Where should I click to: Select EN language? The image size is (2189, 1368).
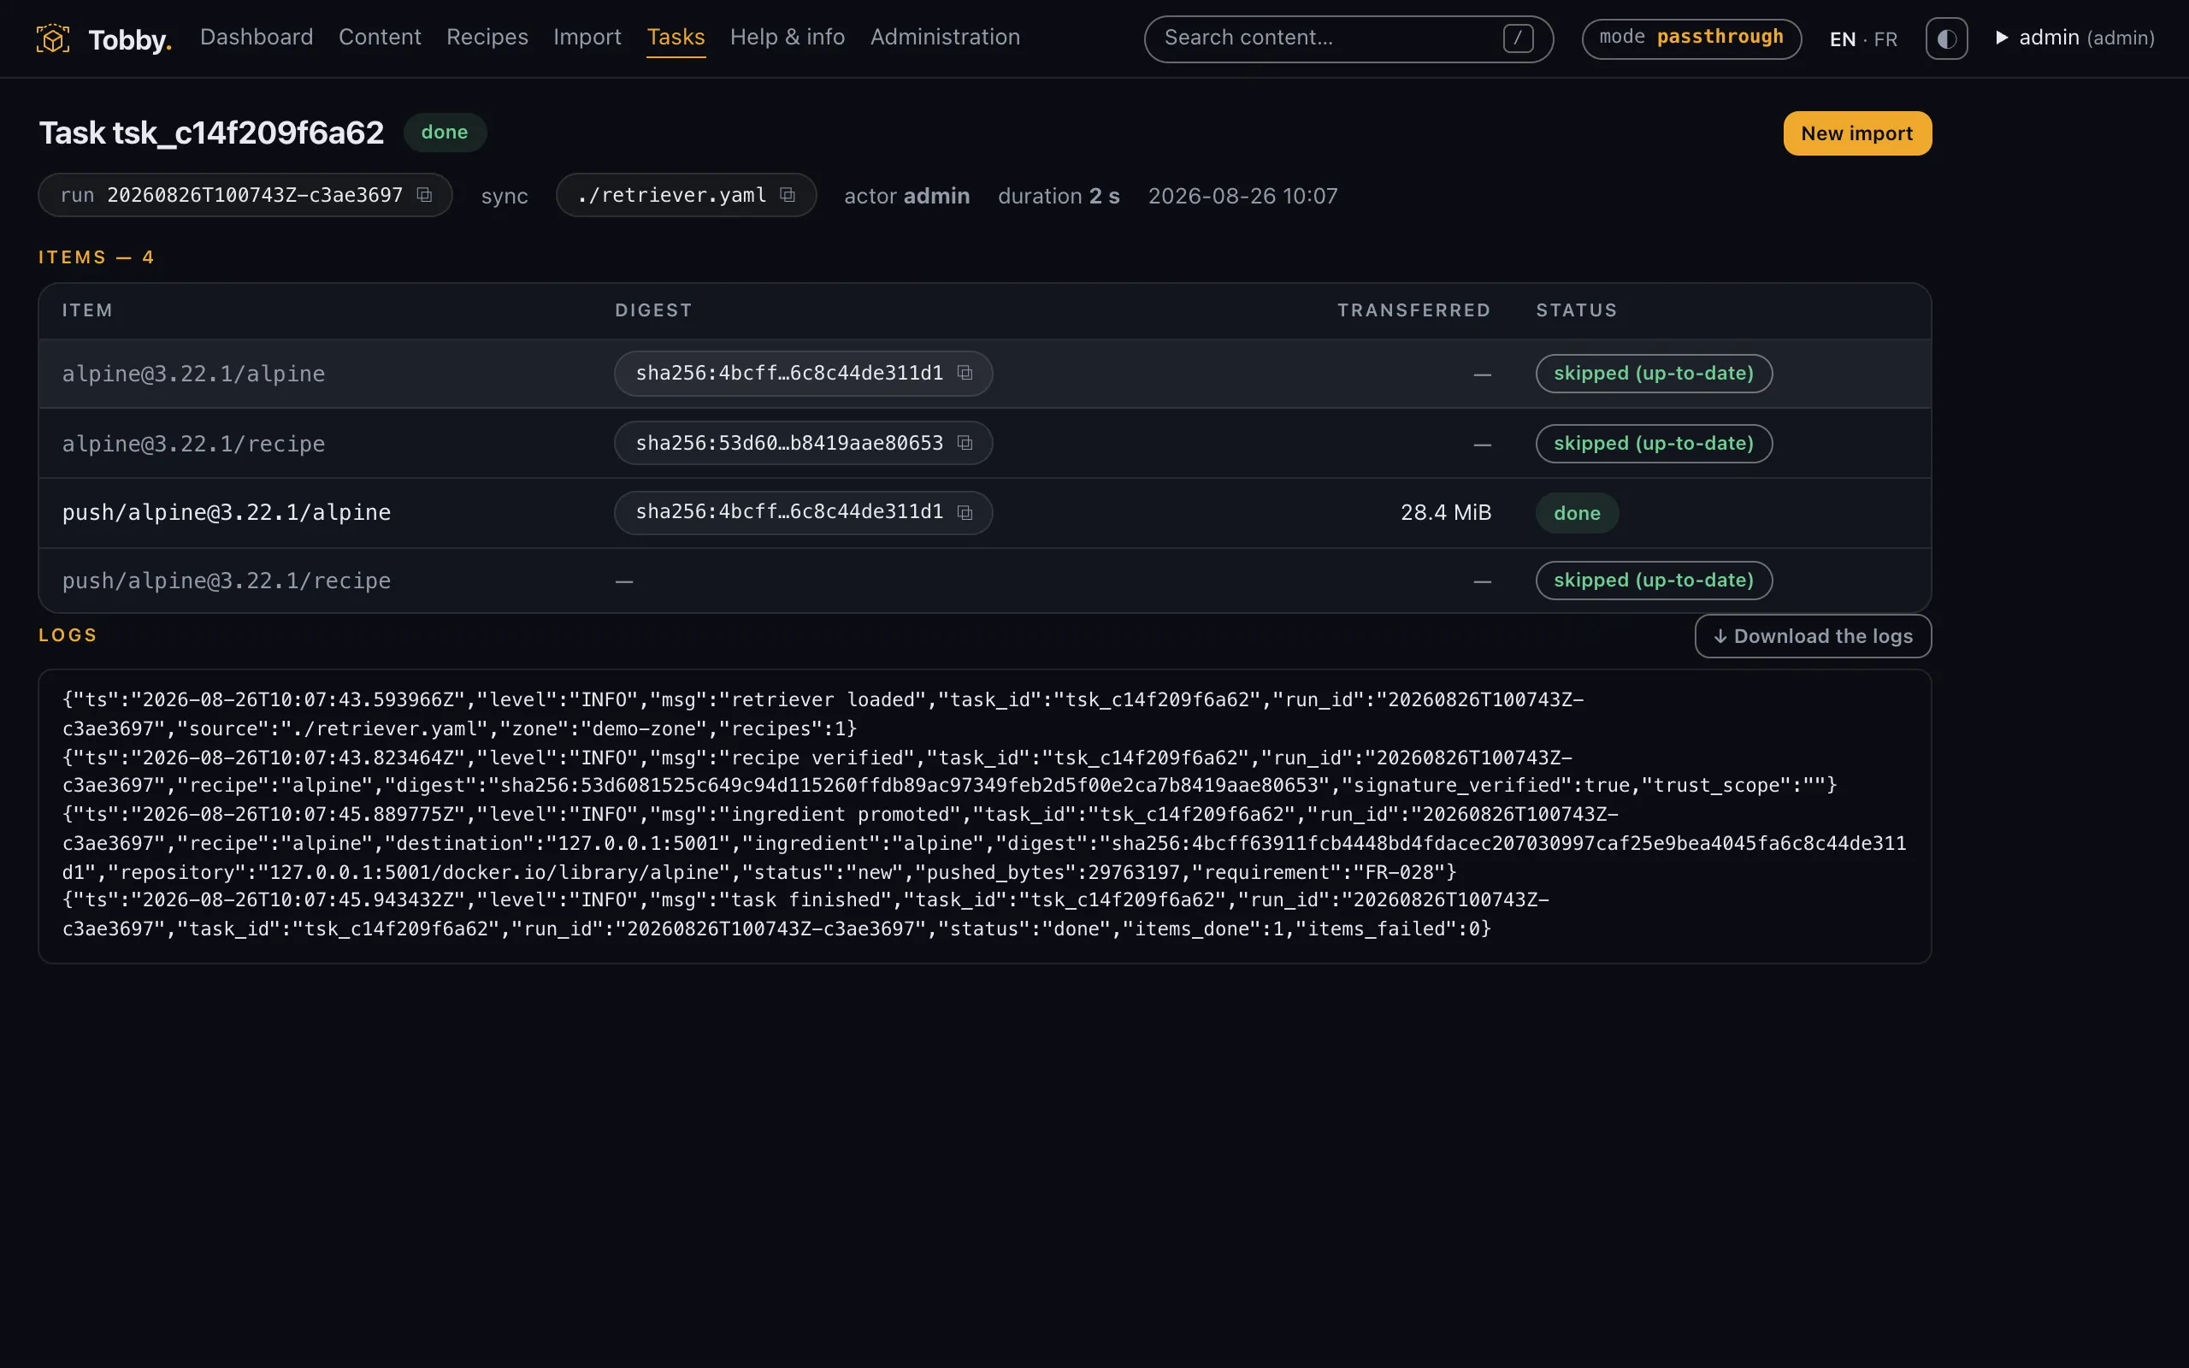(x=1843, y=39)
